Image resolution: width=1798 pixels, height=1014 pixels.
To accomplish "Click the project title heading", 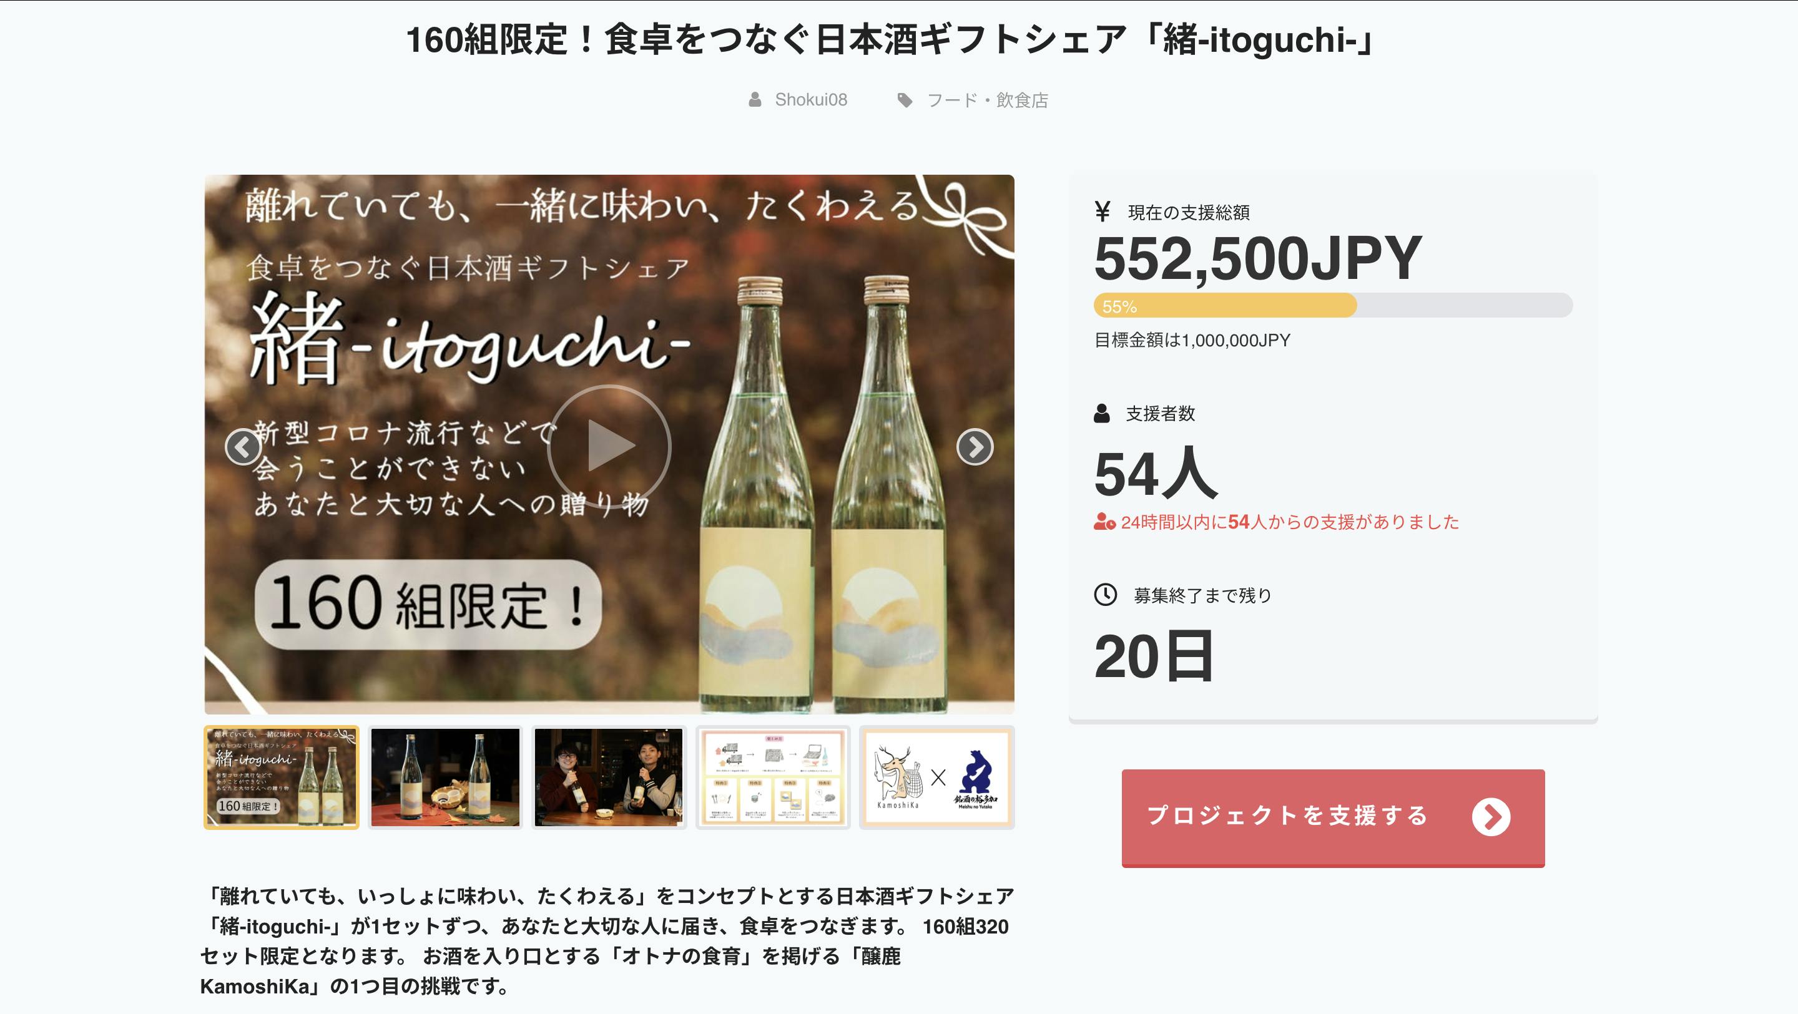I will pyautogui.click(x=891, y=40).
